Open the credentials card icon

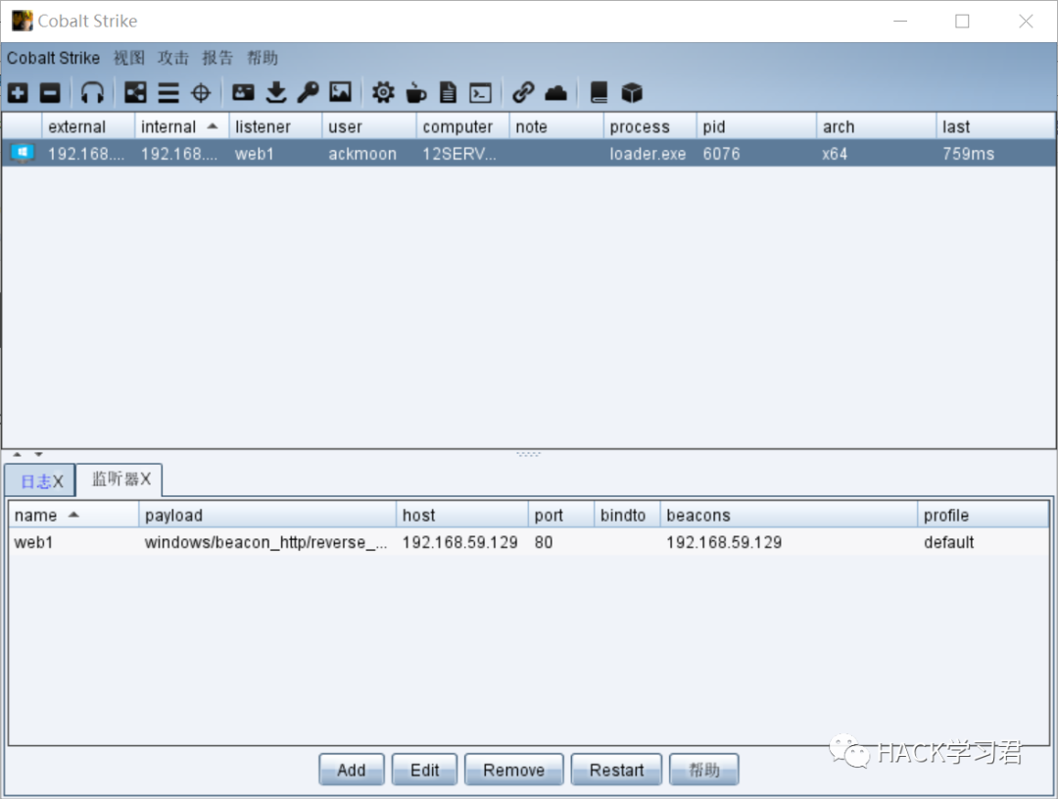[243, 92]
